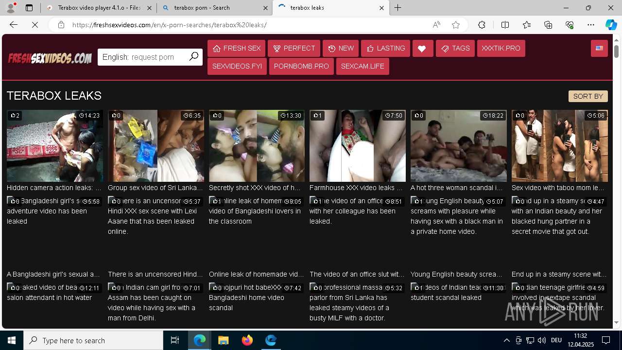Click the scrollbar's down arrow
This screenshot has height=350, width=622.
click(616, 322)
